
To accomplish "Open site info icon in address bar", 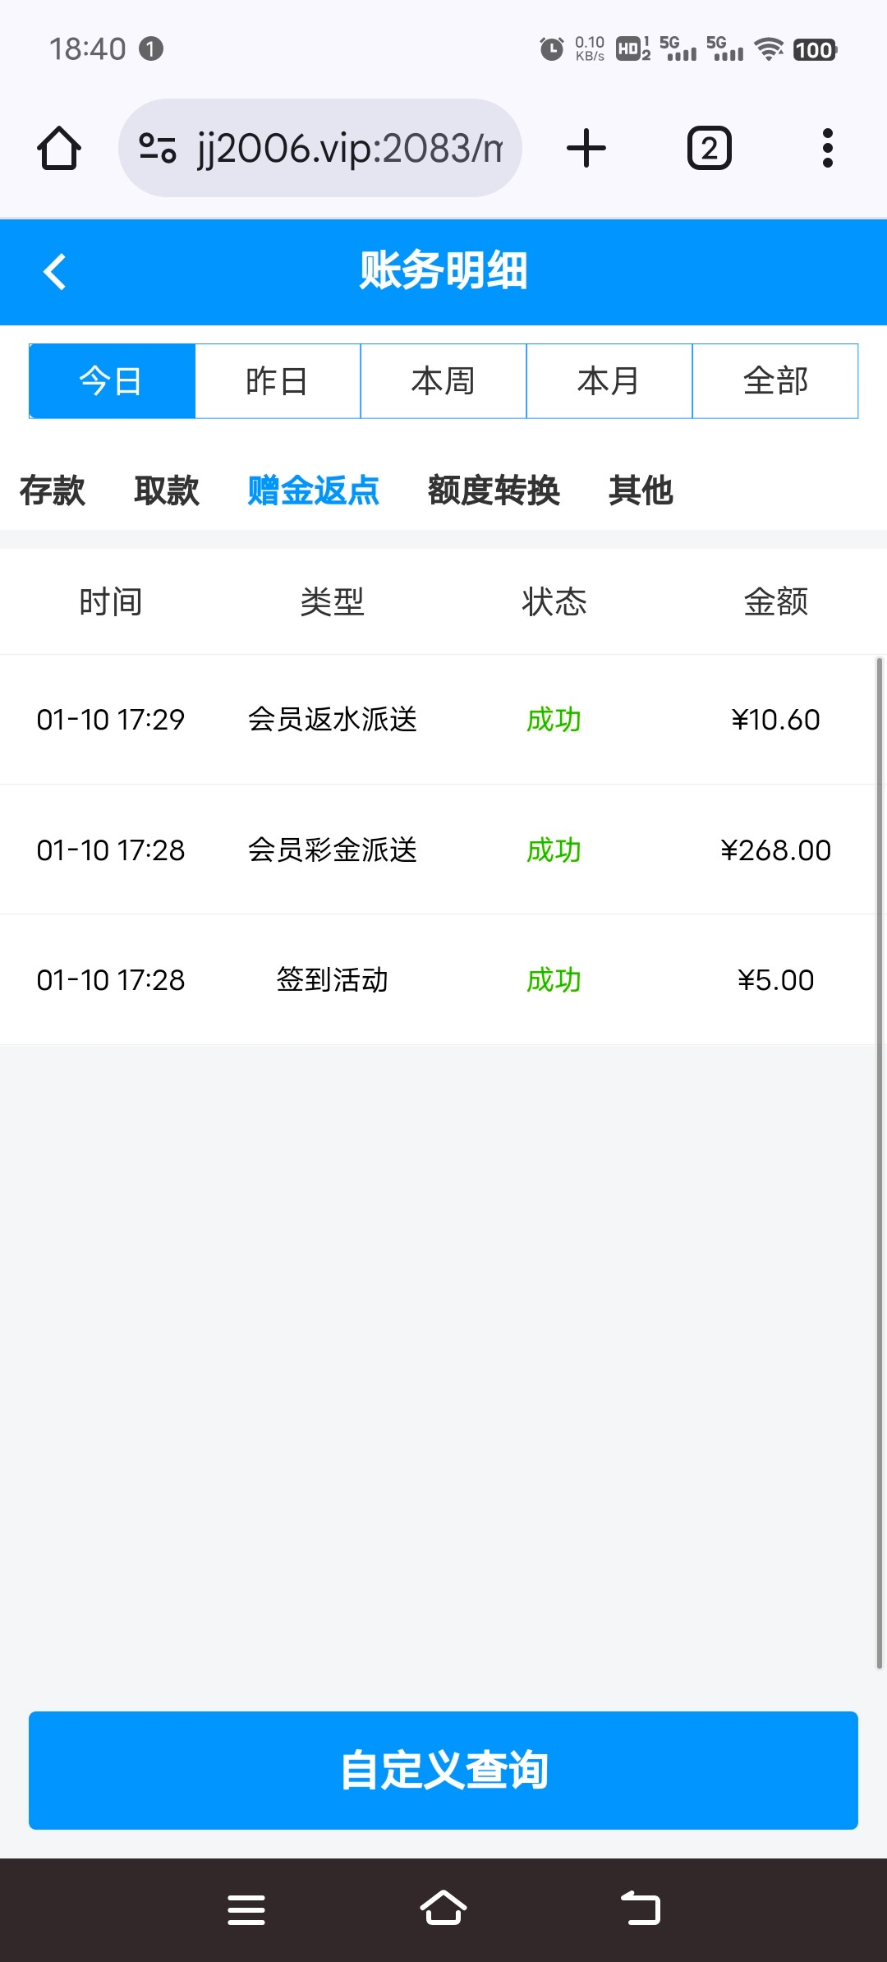I will click(158, 149).
